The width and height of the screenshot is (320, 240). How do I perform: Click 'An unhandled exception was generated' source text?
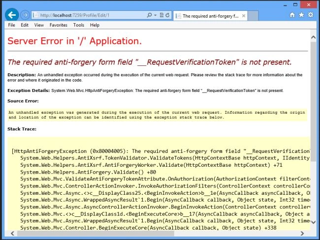tap(157, 115)
